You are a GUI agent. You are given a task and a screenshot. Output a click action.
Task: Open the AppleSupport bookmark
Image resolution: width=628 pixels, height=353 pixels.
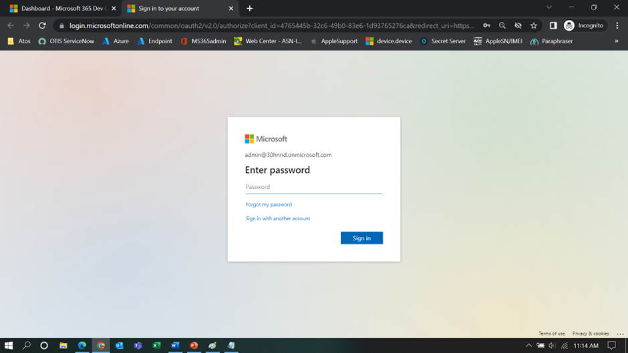(334, 41)
